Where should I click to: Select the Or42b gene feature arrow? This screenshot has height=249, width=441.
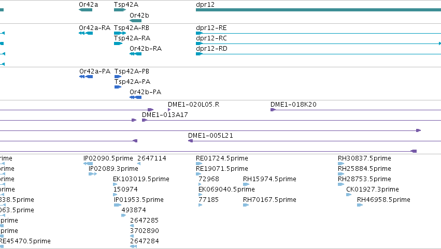click(x=136, y=21)
